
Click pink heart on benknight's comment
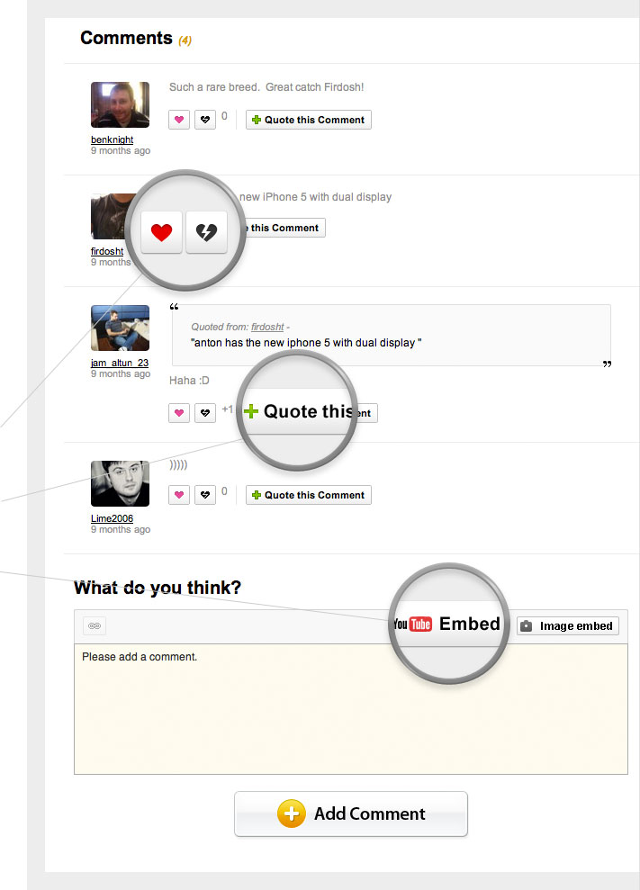tap(179, 120)
